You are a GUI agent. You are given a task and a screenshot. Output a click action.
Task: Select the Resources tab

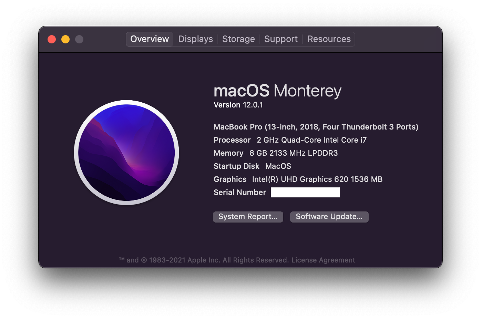pos(329,39)
